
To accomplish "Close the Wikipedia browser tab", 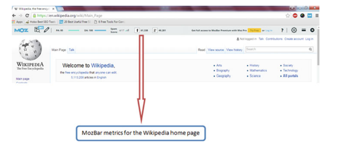I will tap(53, 9).
